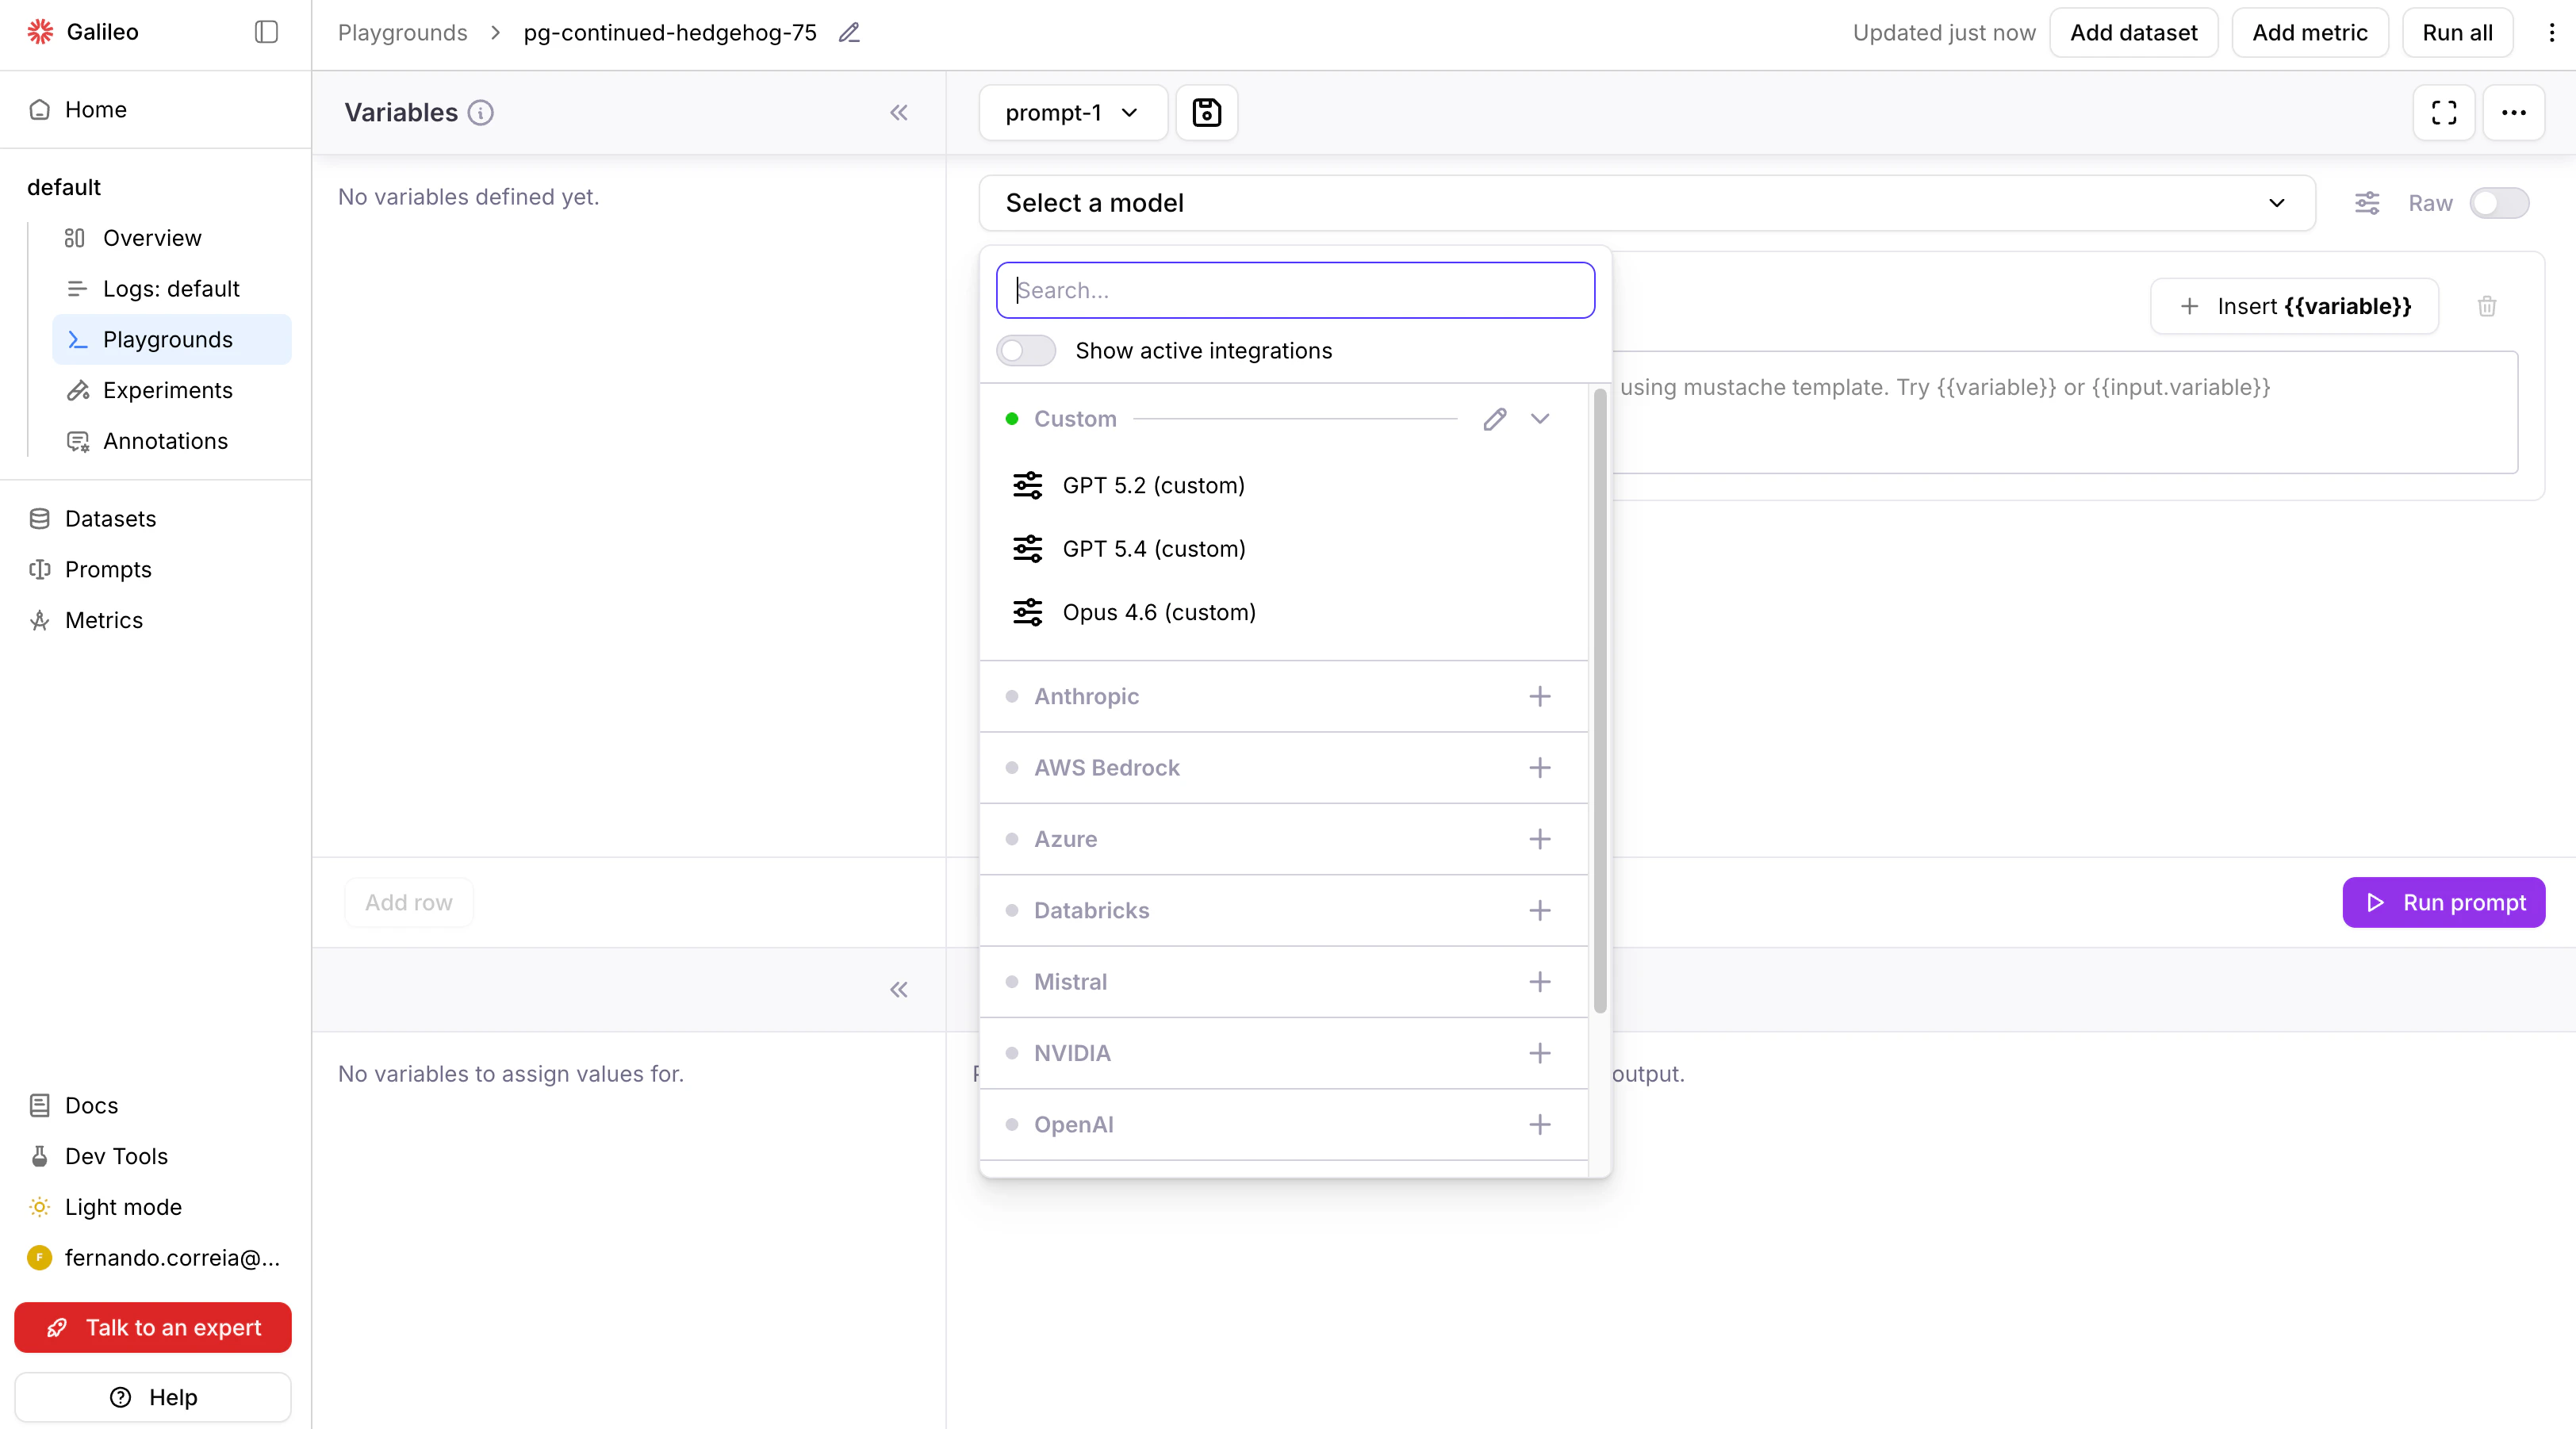The width and height of the screenshot is (2576, 1429).
Task: Click the edit pencil next to playground name
Action: pyautogui.click(x=848, y=32)
